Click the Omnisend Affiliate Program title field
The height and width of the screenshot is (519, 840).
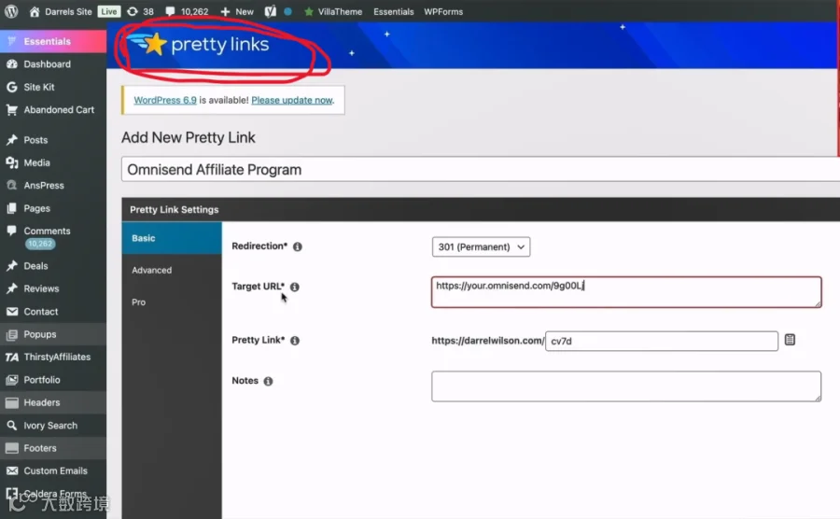[481, 170]
